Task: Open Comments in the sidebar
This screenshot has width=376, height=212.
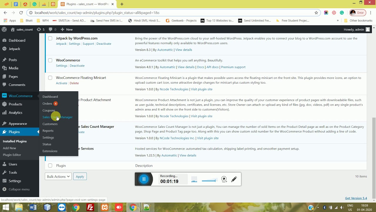Action: [x=17, y=85]
